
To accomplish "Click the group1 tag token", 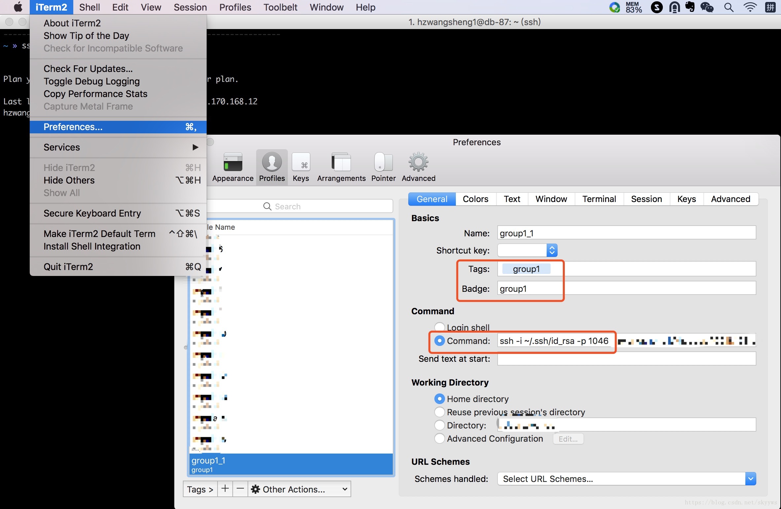I will 526,269.
